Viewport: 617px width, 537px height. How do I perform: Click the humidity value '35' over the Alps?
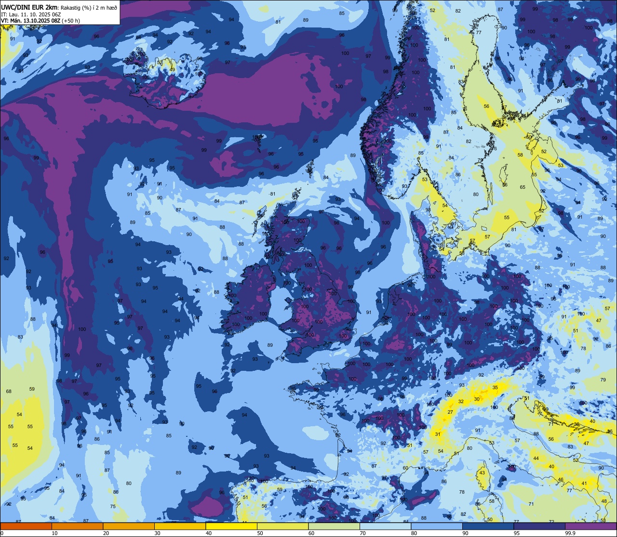[495, 388]
